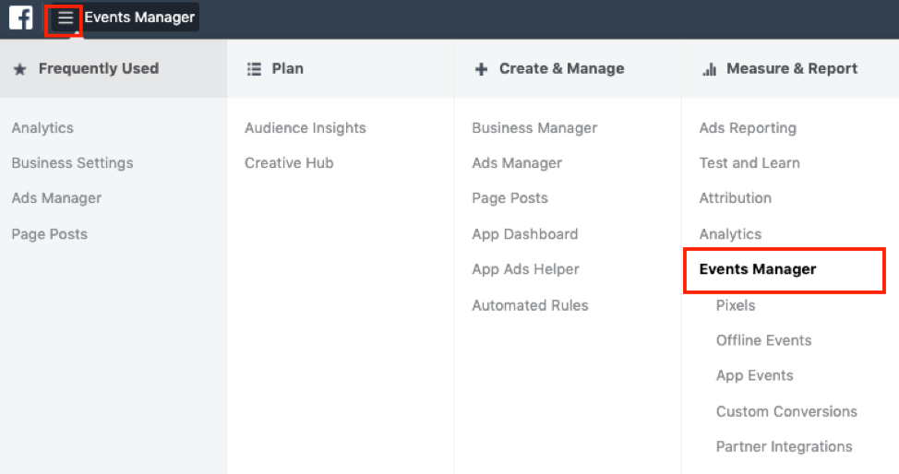Open Business Manager
This screenshot has width=899, height=474.
pyautogui.click(x=534, y=128)
